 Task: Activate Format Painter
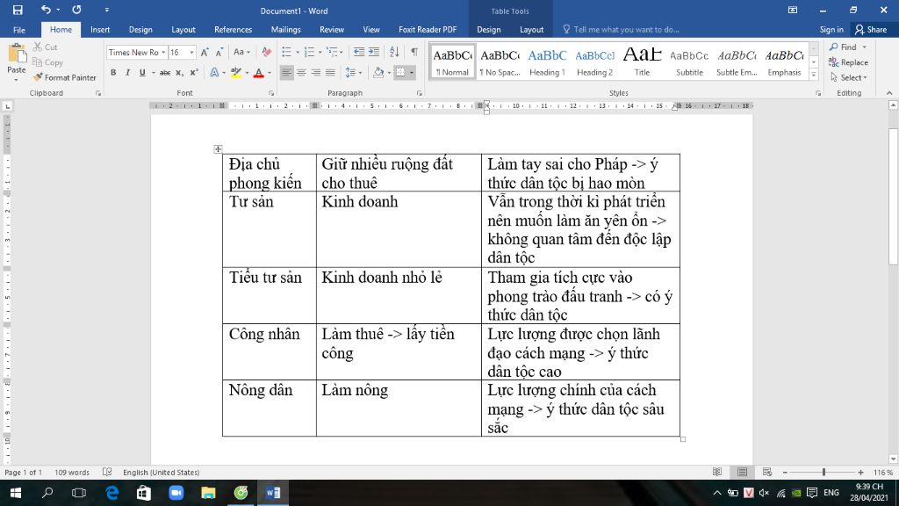(64, 77)
